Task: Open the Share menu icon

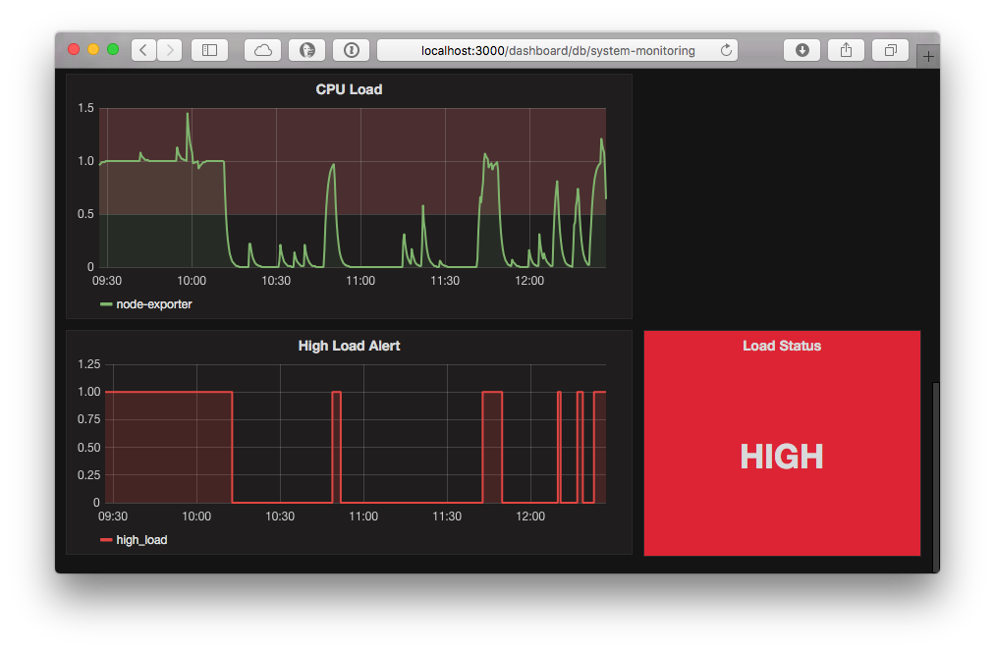Action: [846, 50]
